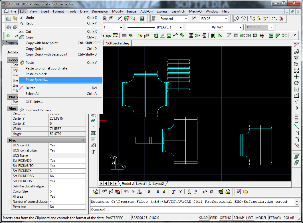Toggle MODEL space button in status bar
The image size is (303, 223).
[261, 218]
